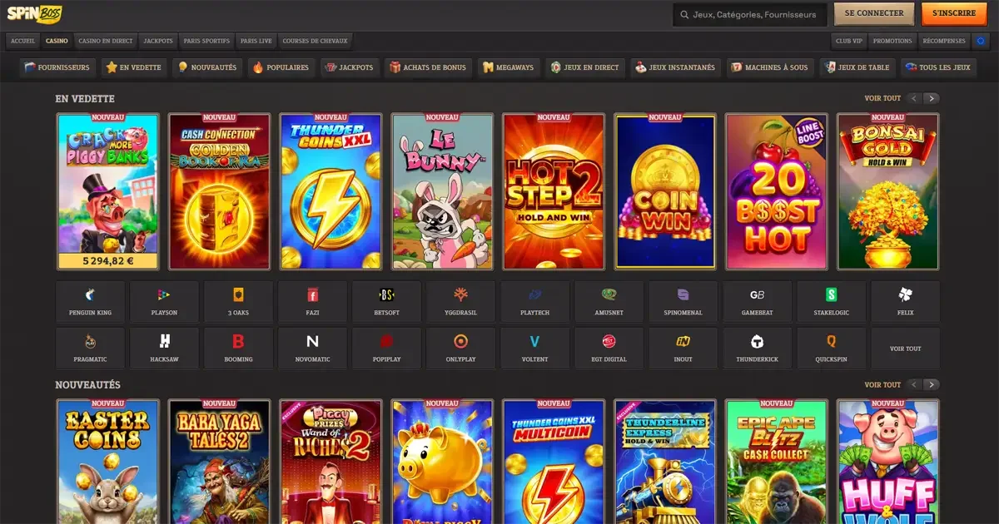The height and width of the screenshot is (524, 999).
Task: Open the Felix provider tile
Action: tap(905, 302)
